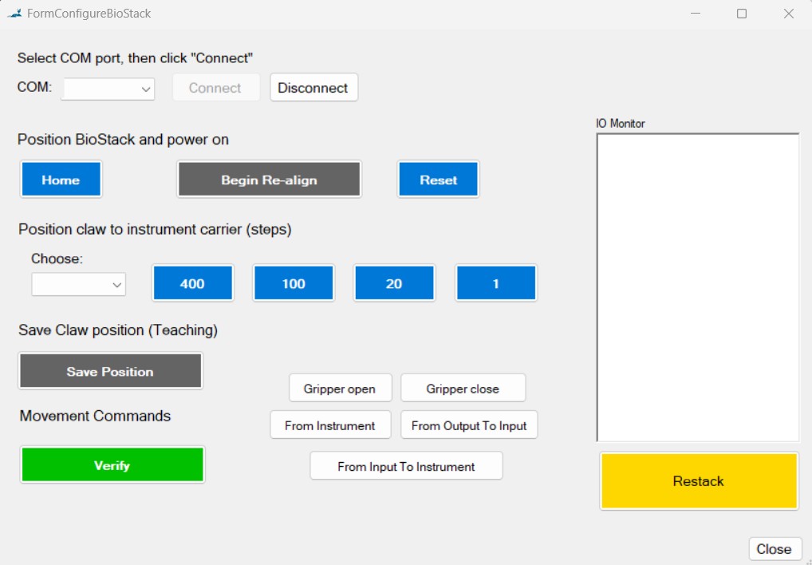Image resolution: width=812 pixels, height=565 pixels.
Task: Click 'Position claw to instrument carrier (steps)' label
Action: tap(155, 229)
